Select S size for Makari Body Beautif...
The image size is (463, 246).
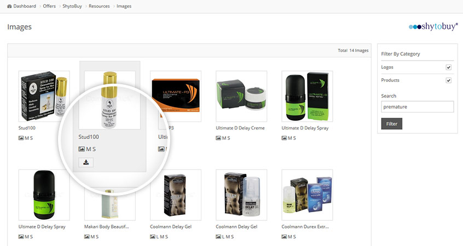point(97,237)
